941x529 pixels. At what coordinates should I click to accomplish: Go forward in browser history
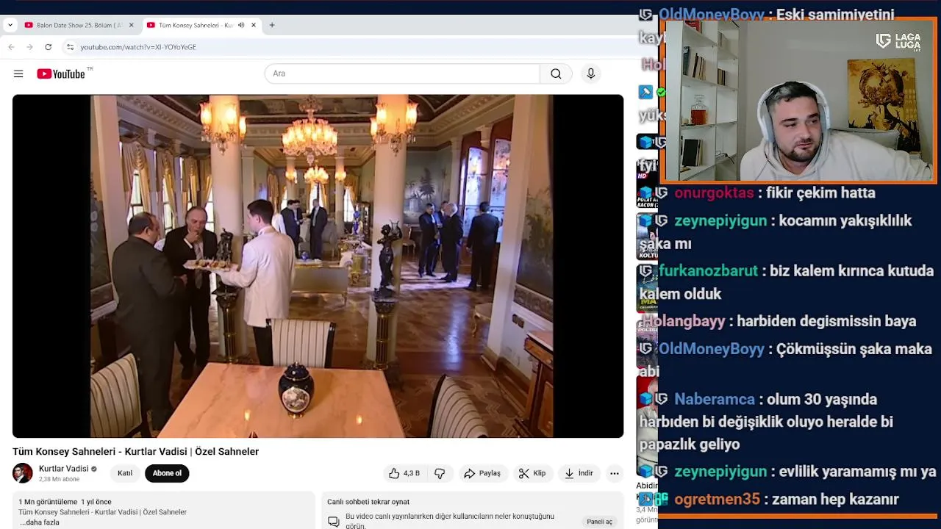pos(29,47)
